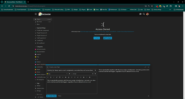Click the Bold formatting icon in composer
185x99 pixels.
(51, 77)
